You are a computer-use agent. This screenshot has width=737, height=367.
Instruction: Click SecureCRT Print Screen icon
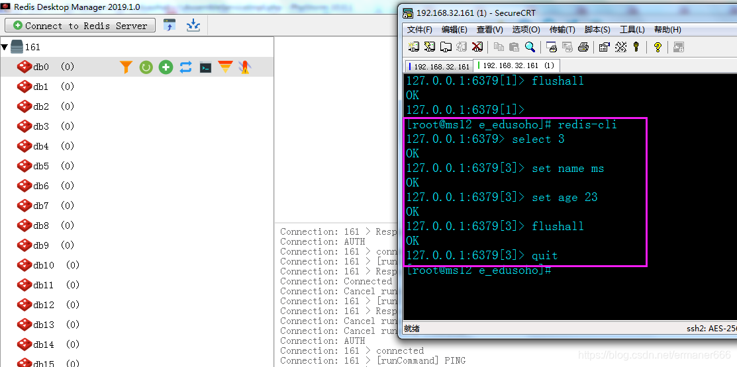pos(552,46)
